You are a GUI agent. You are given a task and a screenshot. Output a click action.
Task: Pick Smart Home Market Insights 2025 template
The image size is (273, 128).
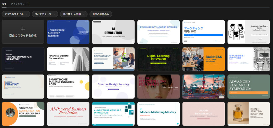(68, 86)
